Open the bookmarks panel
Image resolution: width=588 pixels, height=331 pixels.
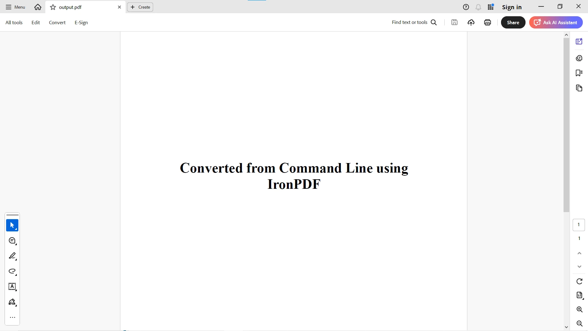[579, 73]
